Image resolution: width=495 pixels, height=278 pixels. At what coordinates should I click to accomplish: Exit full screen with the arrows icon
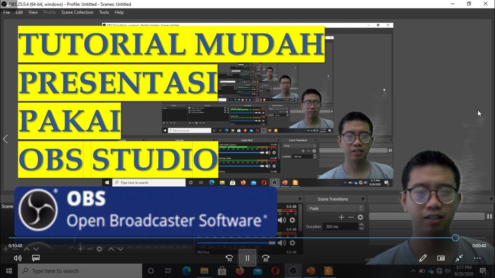(x=459, y=258)
